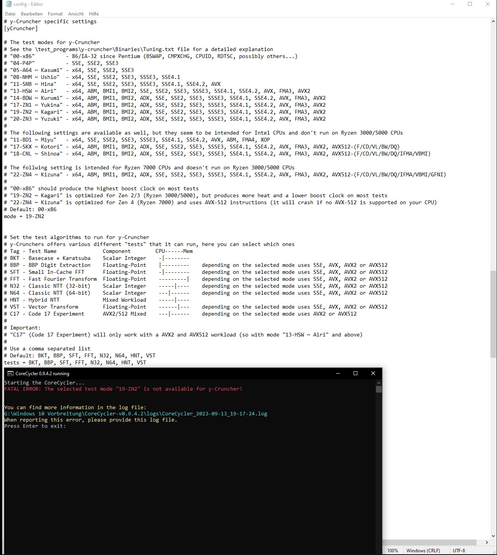Viewport: 497px width, 555px height.
Task: Click the "# BKT - Basecase + Karatsuba" row
Action: tap(97, 258)
